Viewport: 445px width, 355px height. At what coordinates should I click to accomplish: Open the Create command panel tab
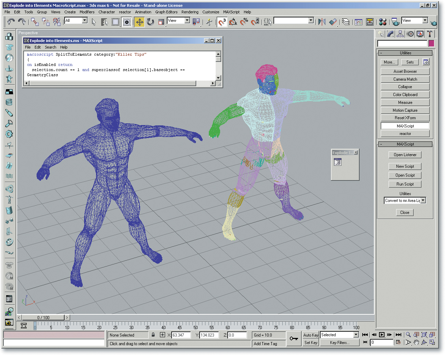click(x=380, y=34)
